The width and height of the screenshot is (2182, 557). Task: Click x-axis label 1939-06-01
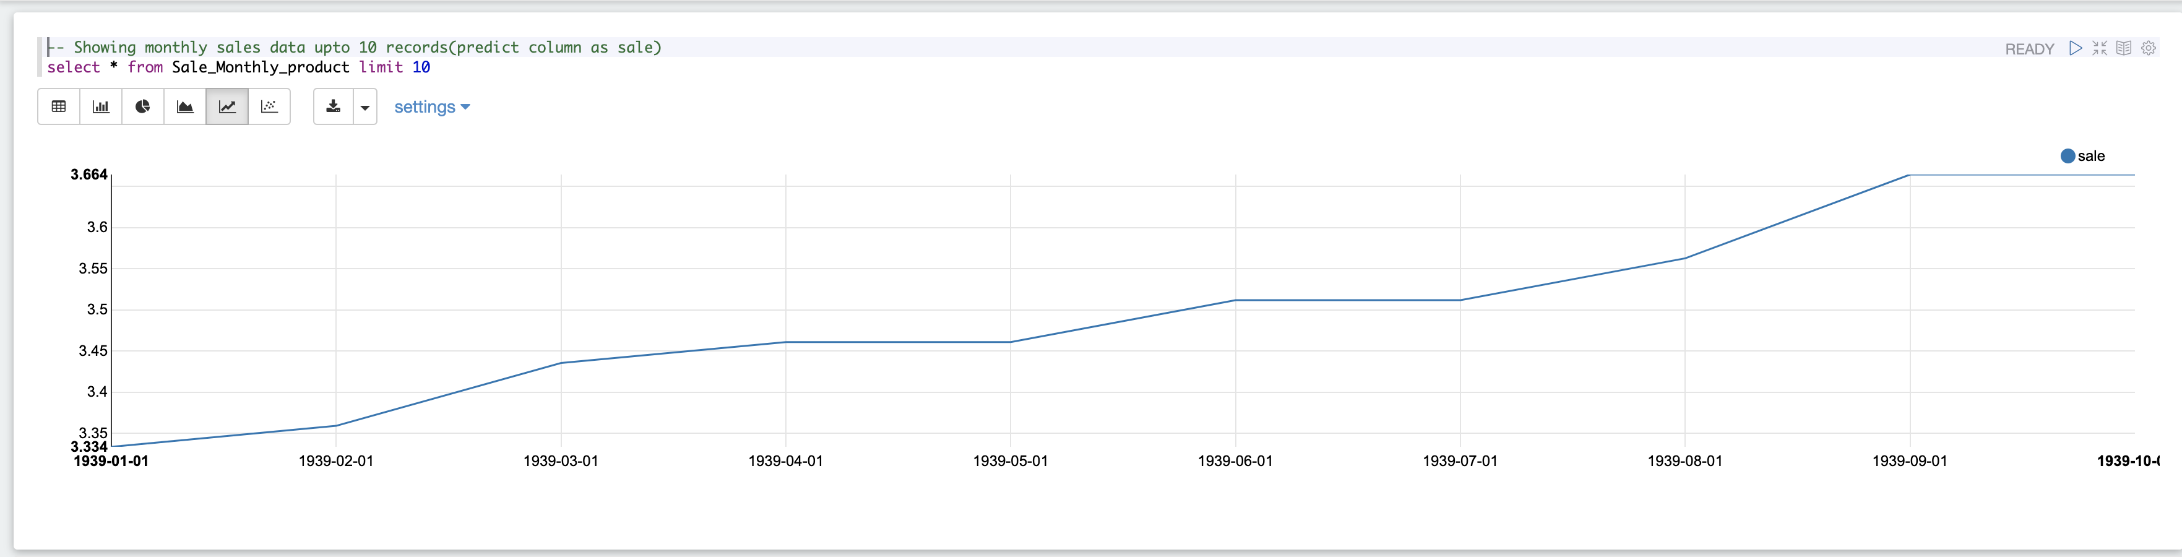pyautogui.click(x=1235, y=460)
